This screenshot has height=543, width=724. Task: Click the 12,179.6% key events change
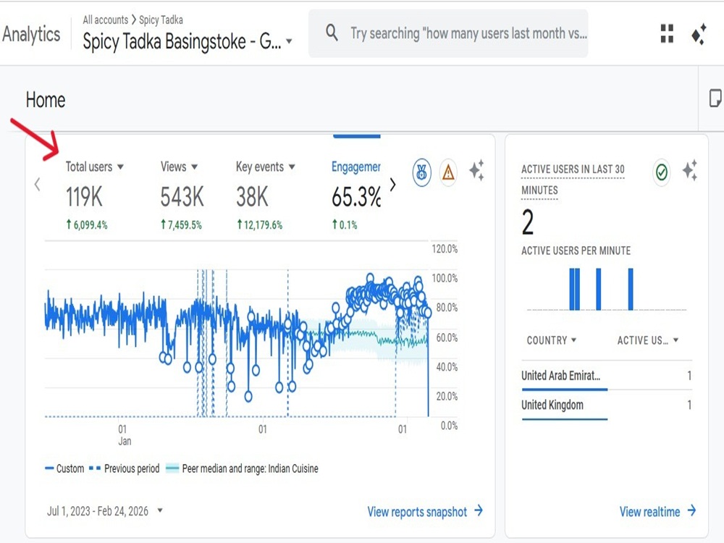pyautogui.click(x=259, y=225)
